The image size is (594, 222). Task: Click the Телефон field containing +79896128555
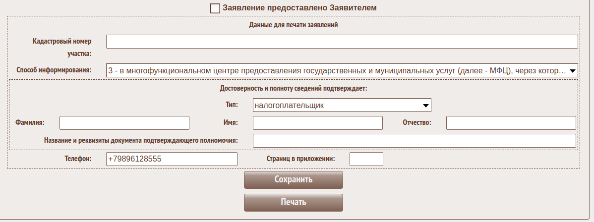[172, 159]
